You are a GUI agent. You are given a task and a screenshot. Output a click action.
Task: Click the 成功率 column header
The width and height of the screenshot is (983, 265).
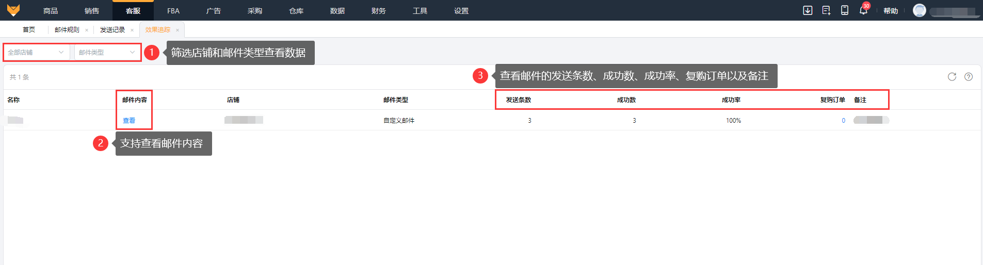pos(731,100)
